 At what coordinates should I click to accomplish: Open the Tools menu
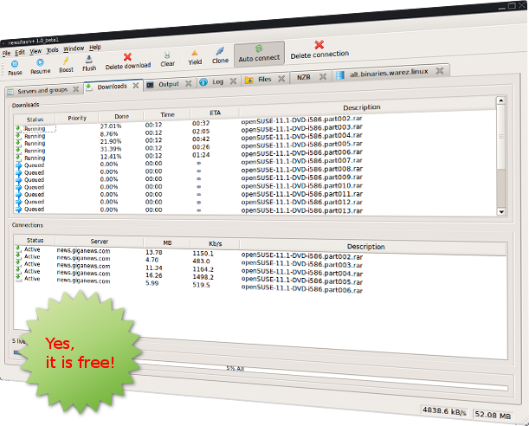click(x=52, y=50)
